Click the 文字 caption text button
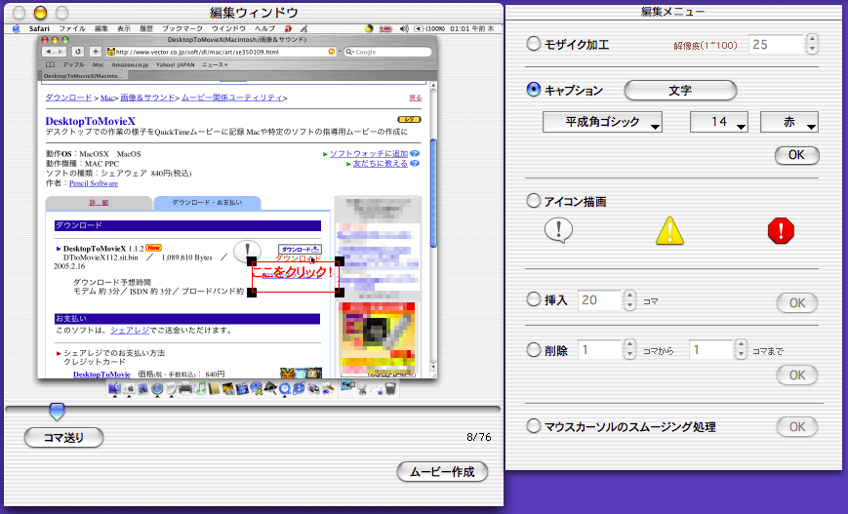848x514 pixels. point(680,91)
